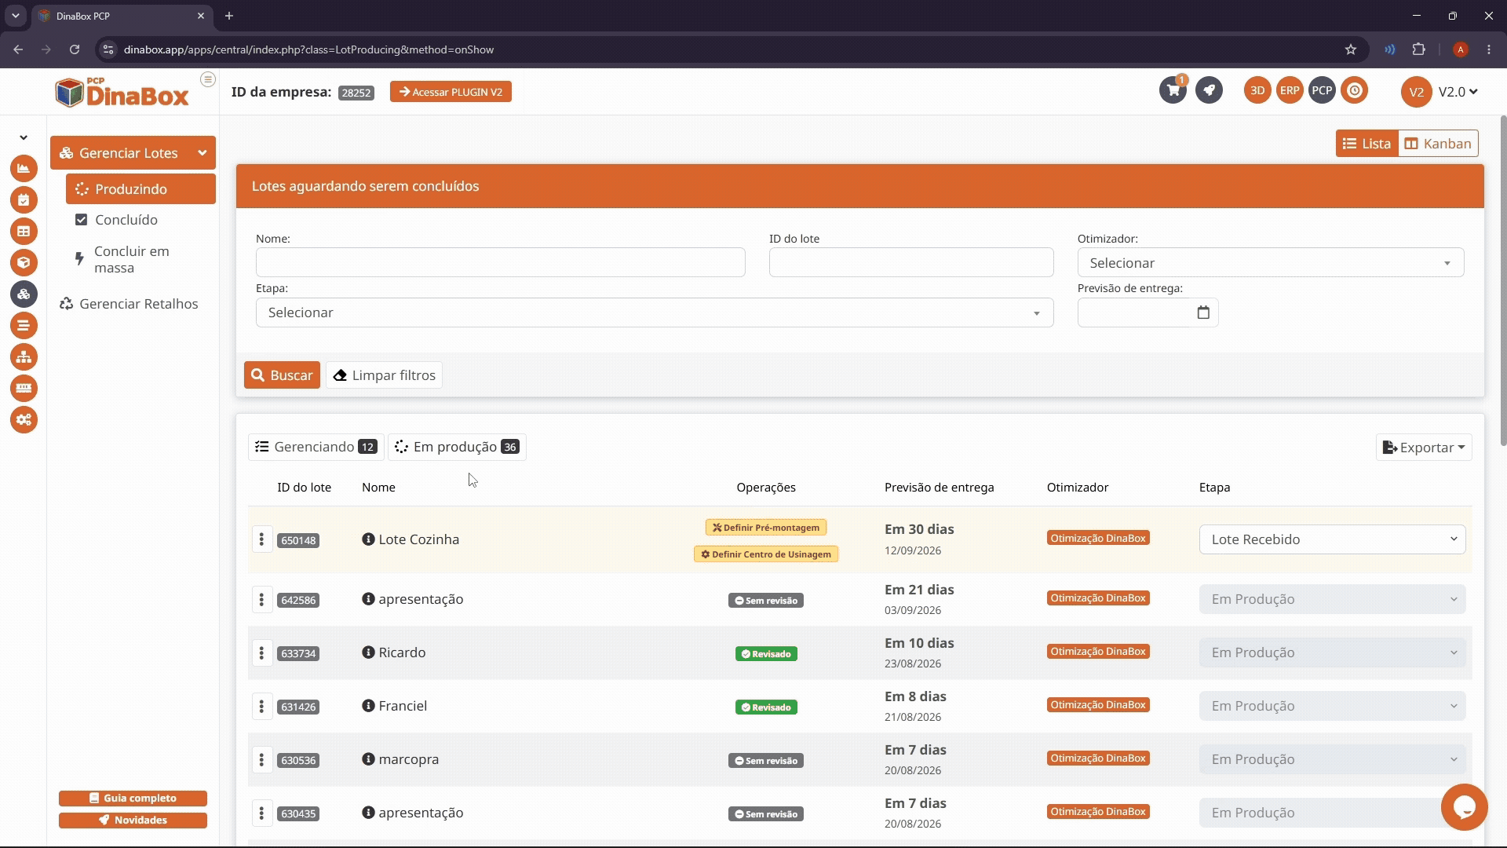Click the page vertical scrollbar
This screenshot has height=848, width=1507.
coord(1503,281)
